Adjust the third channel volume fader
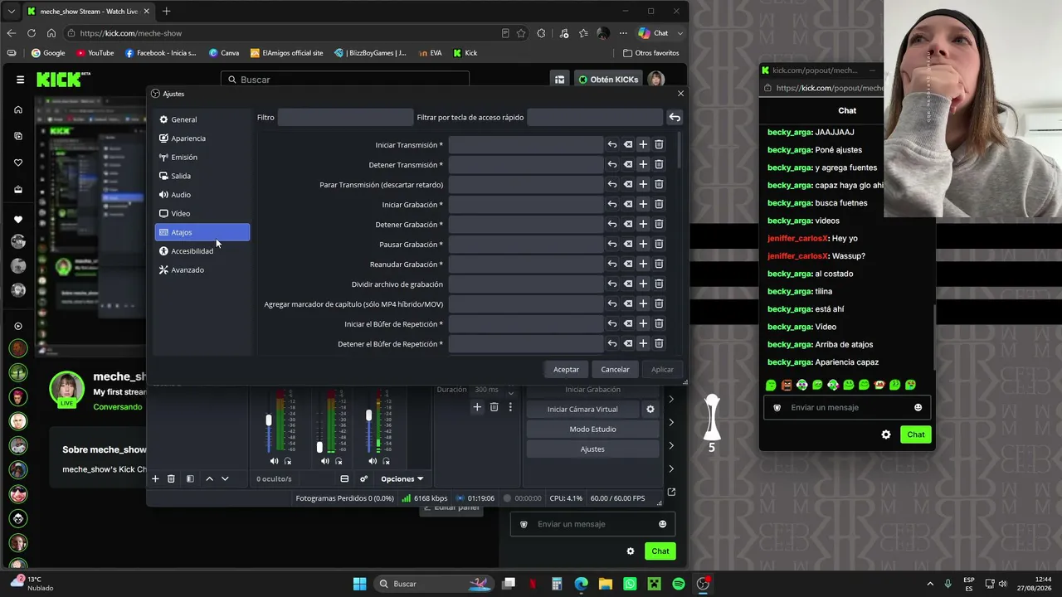Screen dimensions: 1062x597 tap(369, 415)
